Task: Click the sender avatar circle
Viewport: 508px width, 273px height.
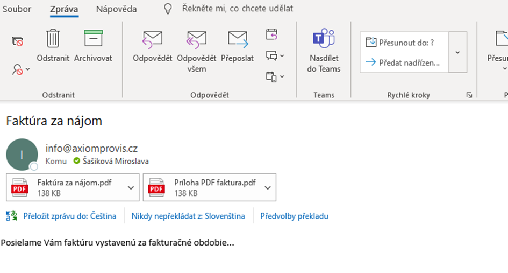Action: (x=22, y=155)
